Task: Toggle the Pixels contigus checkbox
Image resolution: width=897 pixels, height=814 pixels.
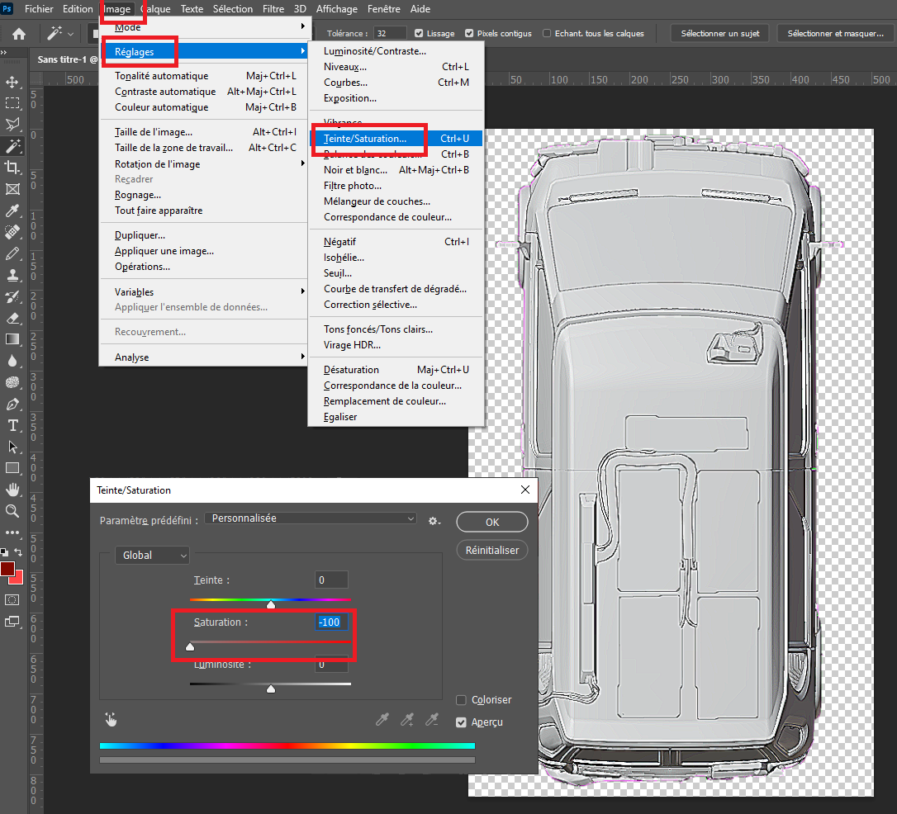Action: click(469, 34)
